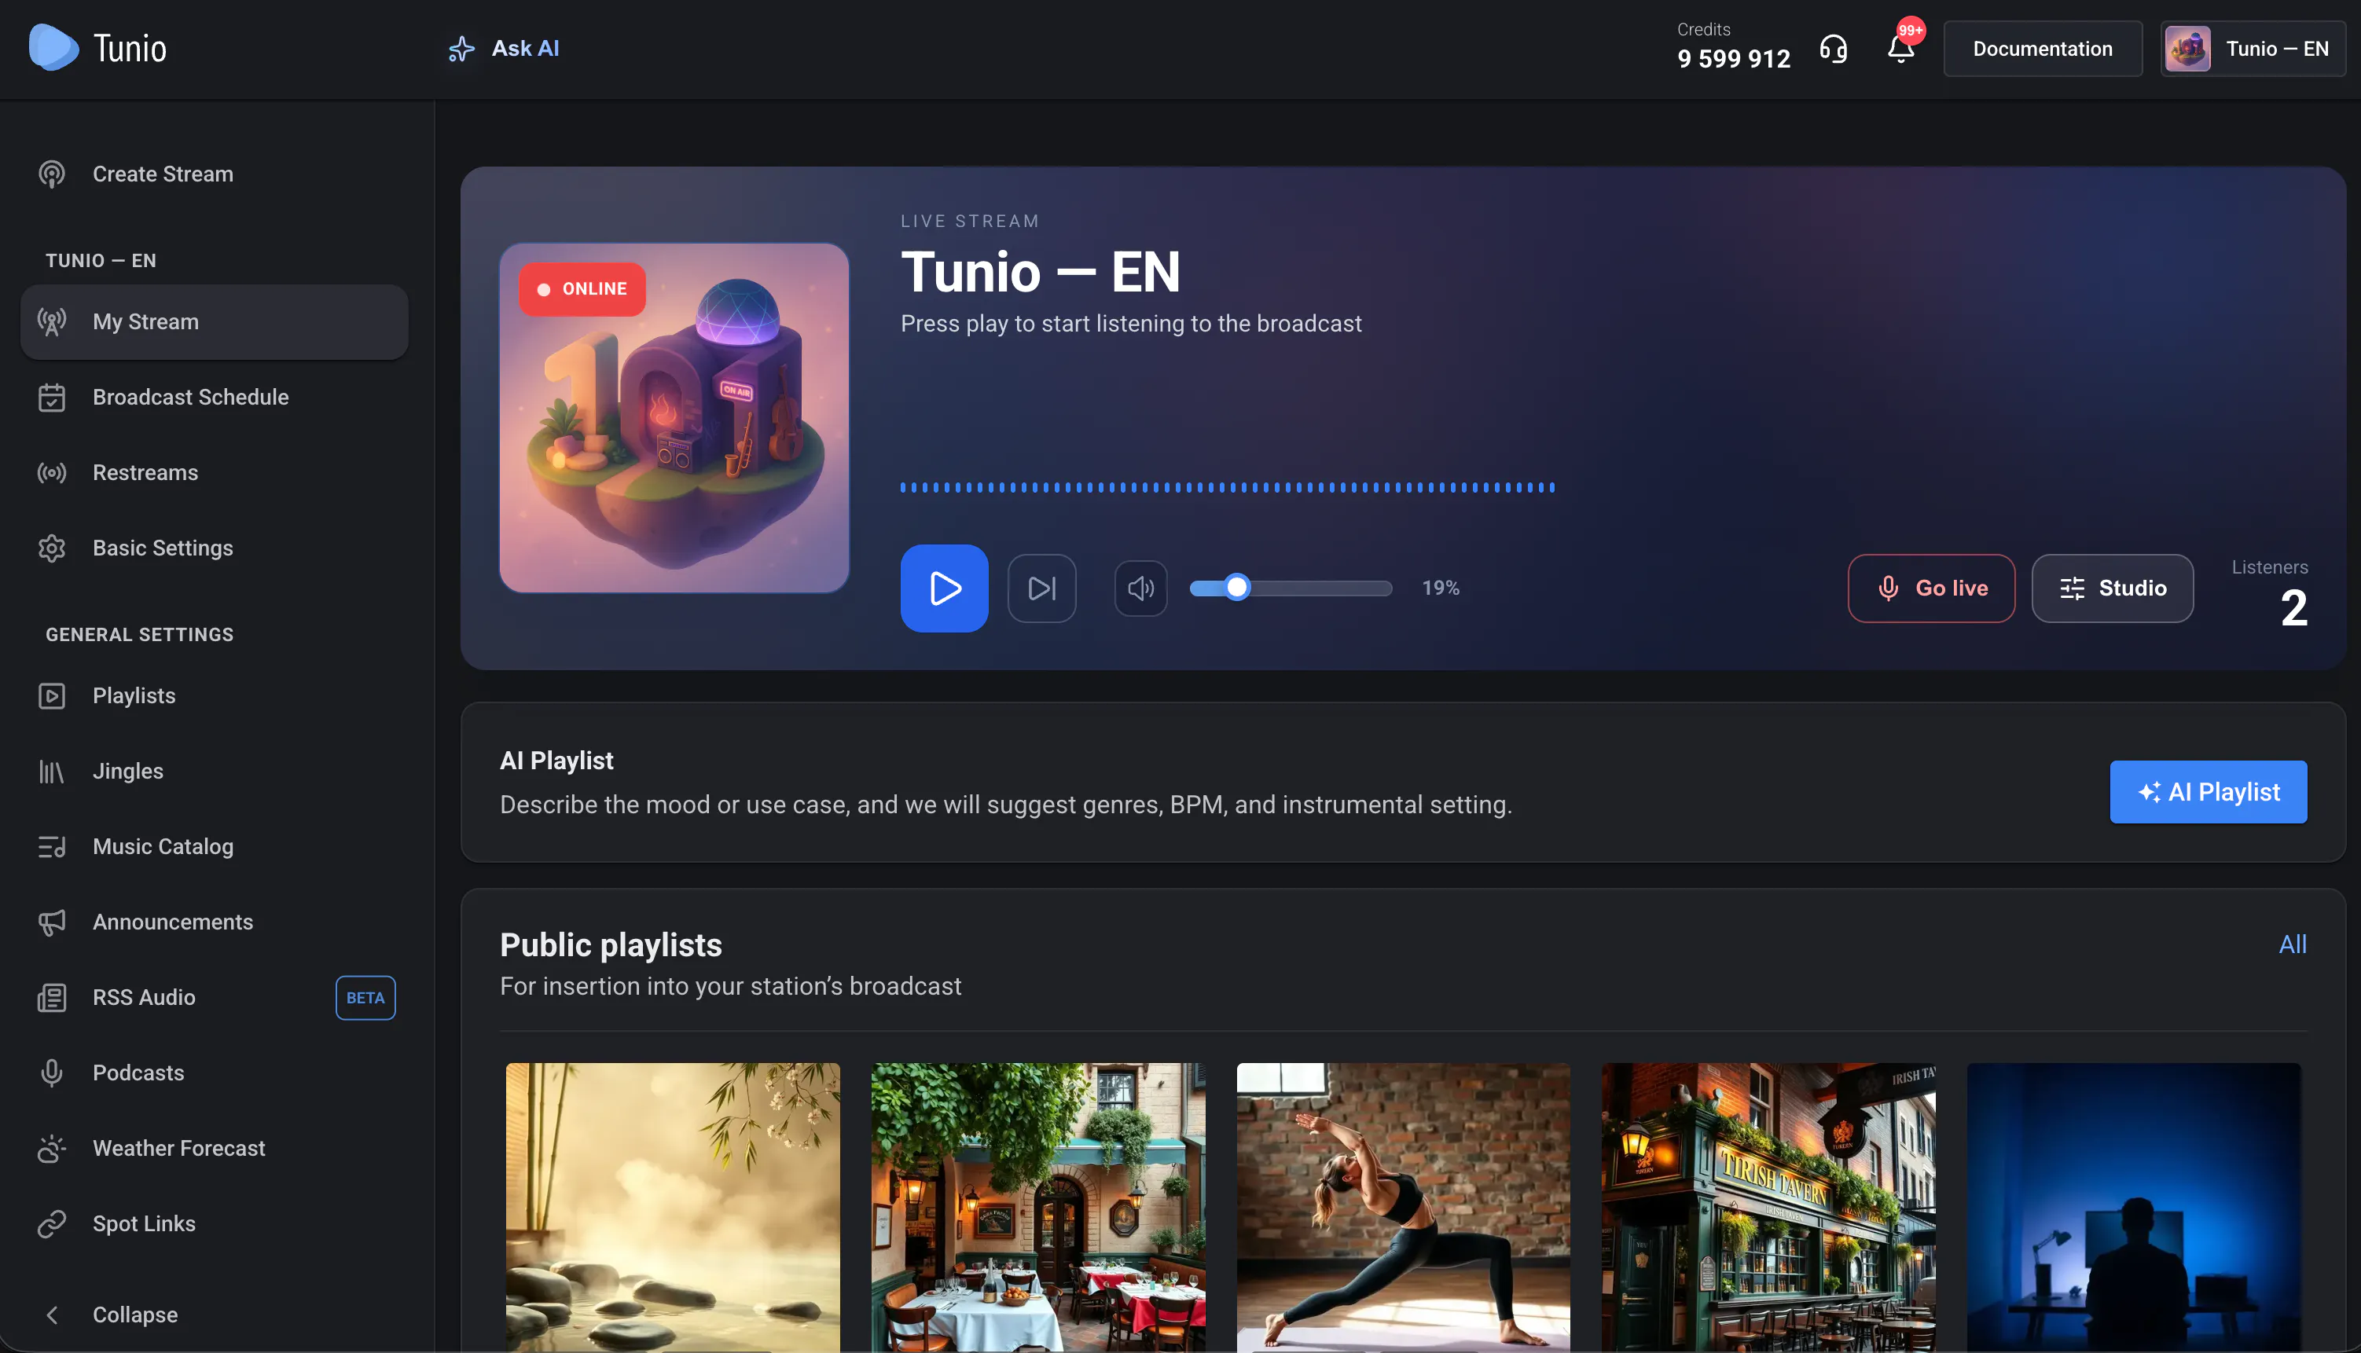Open support via headset icon
Image resolution: width=2361 pixels, height=1353 pixels.
click(x=1832, y=49)
